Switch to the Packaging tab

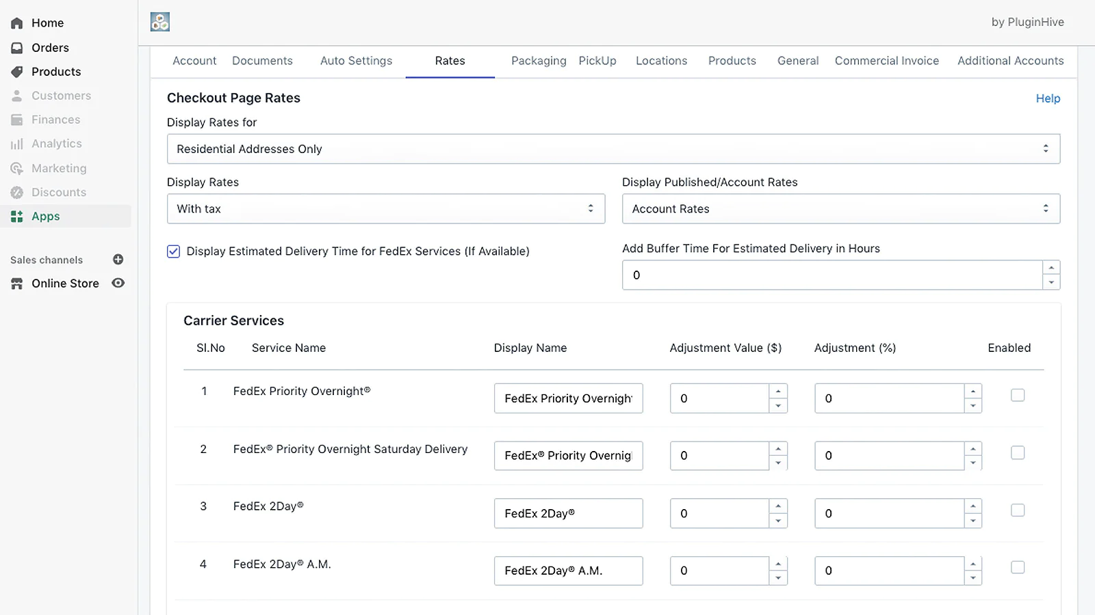(539, 61)
